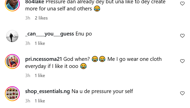Image resolution: width=190 pixels, height=108 pixels.
Task: Click the 3h timestamp under 8o4lake's comment
Action: 28,18
